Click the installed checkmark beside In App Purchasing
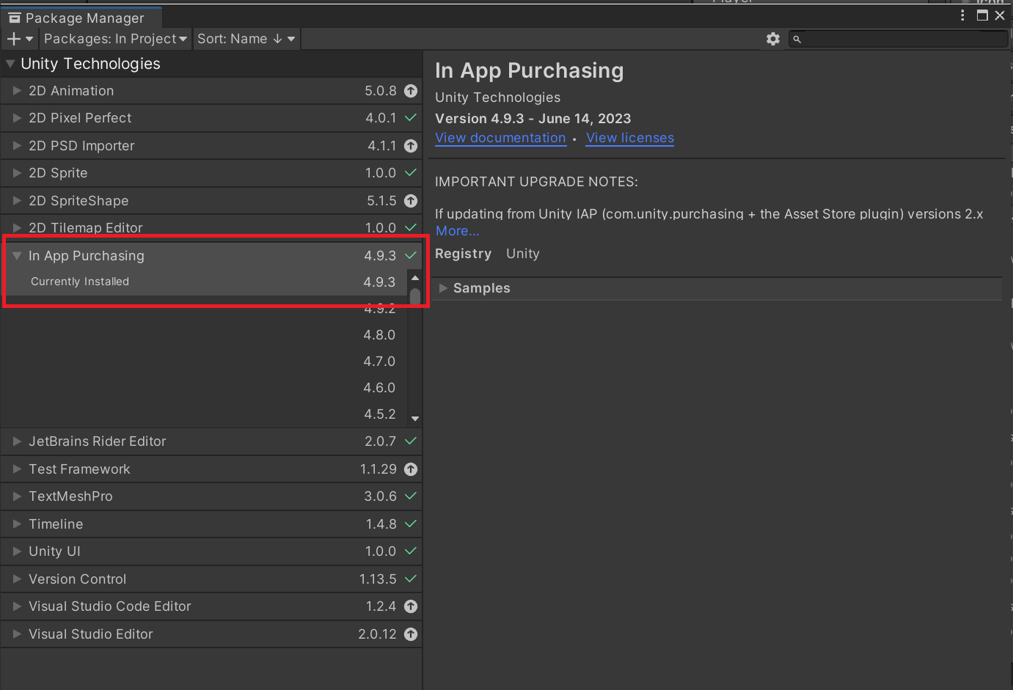 (x=411, y=256)
